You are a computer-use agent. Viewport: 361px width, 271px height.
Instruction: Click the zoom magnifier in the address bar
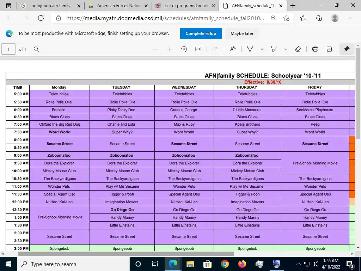pos(274,18)
